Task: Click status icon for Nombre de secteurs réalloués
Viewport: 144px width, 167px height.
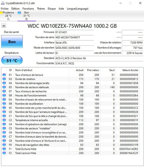Action: pos(4,87)
